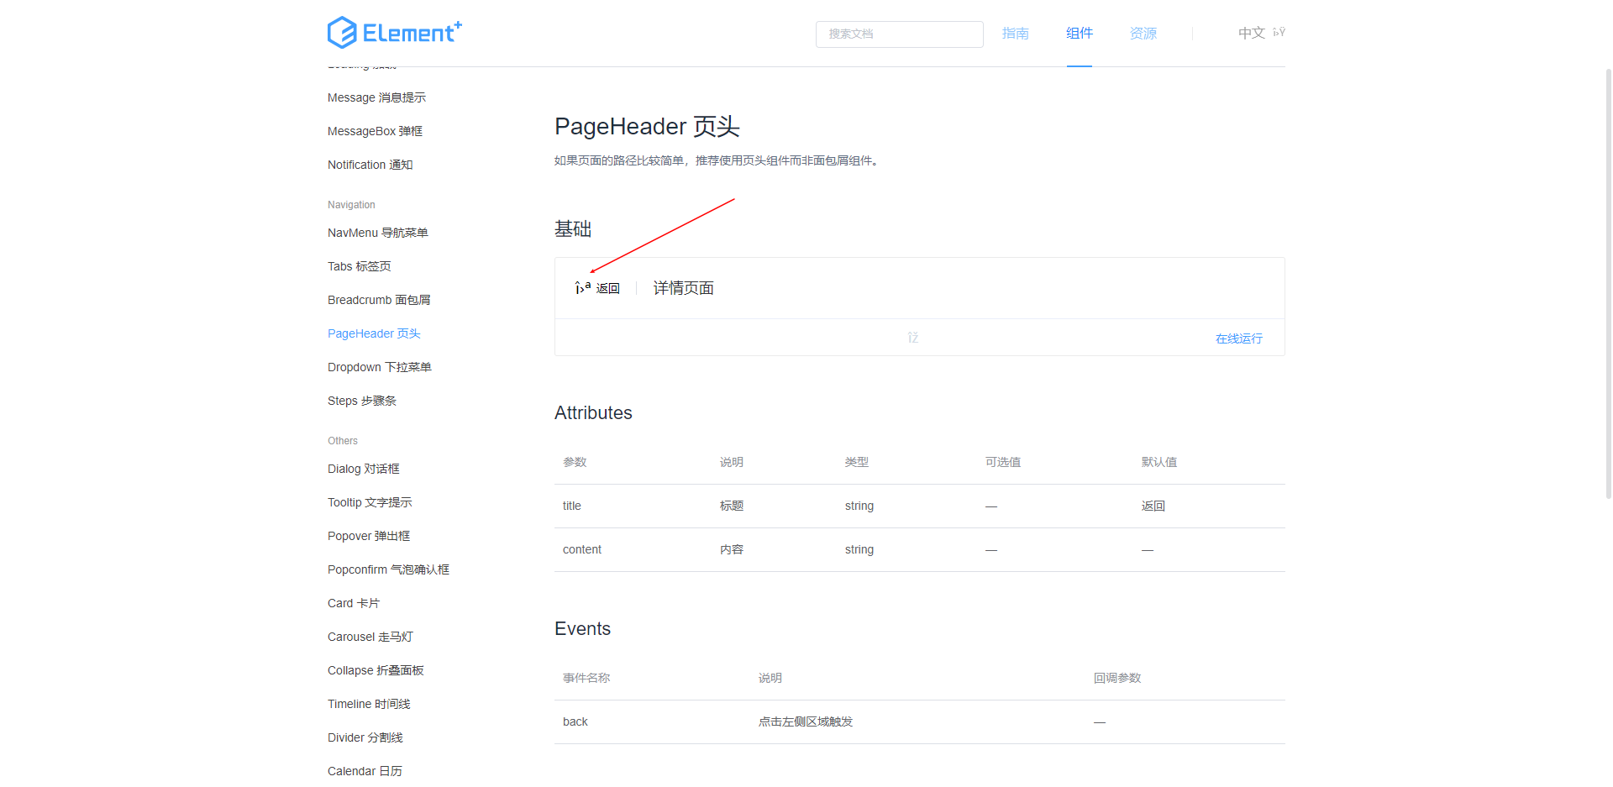The width and height of the screenshot is (1613, 787).
Task: Click the 'title' attribute cell
Action: pyautogui.click(x=572, y=506)
